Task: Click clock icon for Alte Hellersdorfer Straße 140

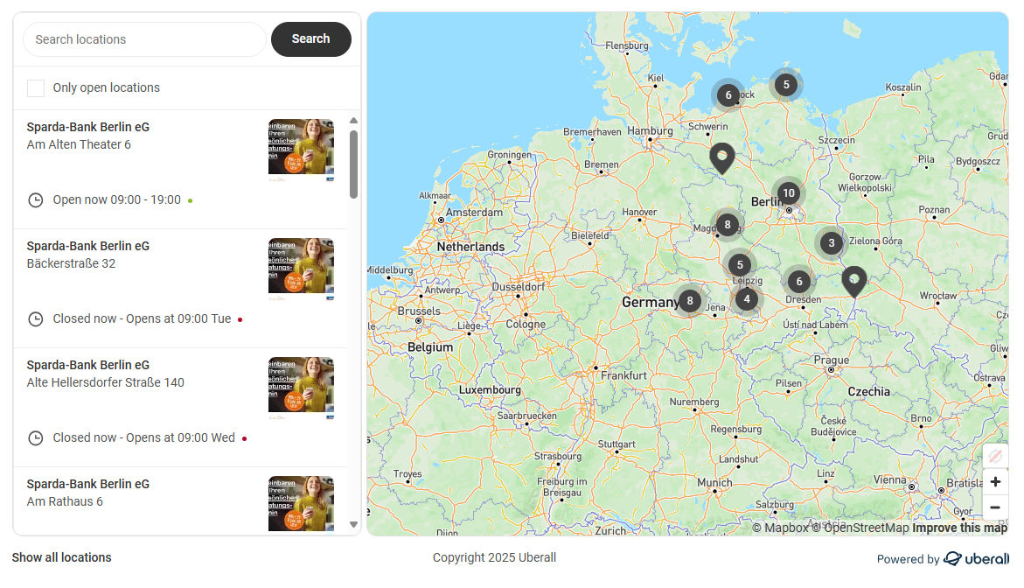Action: click(x=35, y=437)
